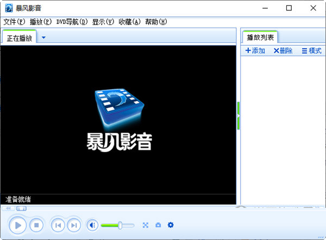Mute the audio with speaker icon
This screenshot has width=326, height=240.
[x=92, y=225]
